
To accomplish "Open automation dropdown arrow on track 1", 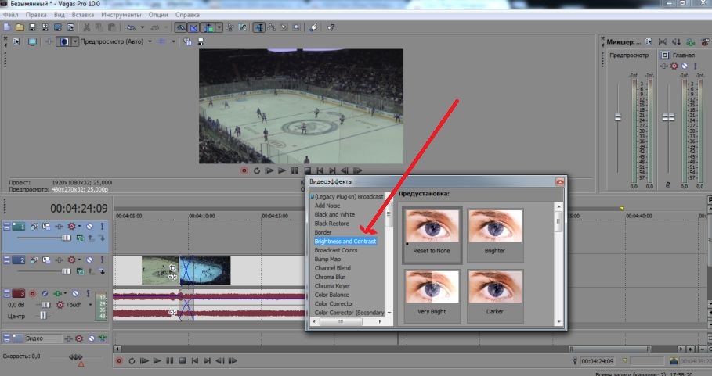I will [79, 226].
